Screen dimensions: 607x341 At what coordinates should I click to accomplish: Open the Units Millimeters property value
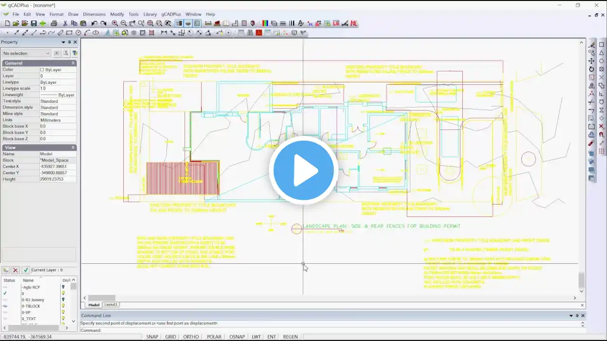57,120
